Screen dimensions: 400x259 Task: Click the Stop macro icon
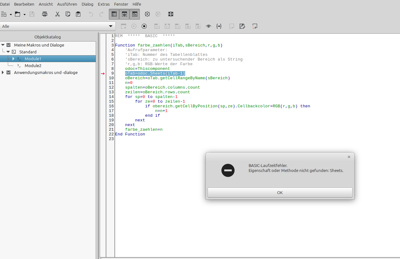click(x=144, y=27)
